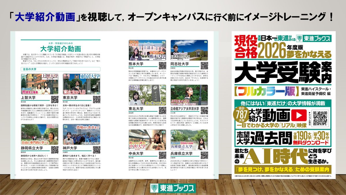
Task: Click the 【フルカラー版】 label on cover
Action: [267, 91]
